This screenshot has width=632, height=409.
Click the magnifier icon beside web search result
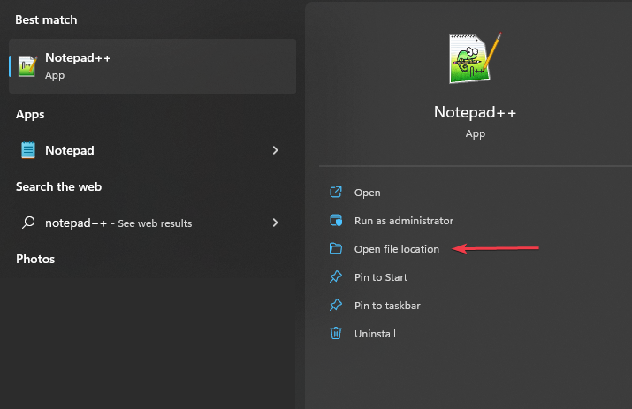tap(28, 223)
